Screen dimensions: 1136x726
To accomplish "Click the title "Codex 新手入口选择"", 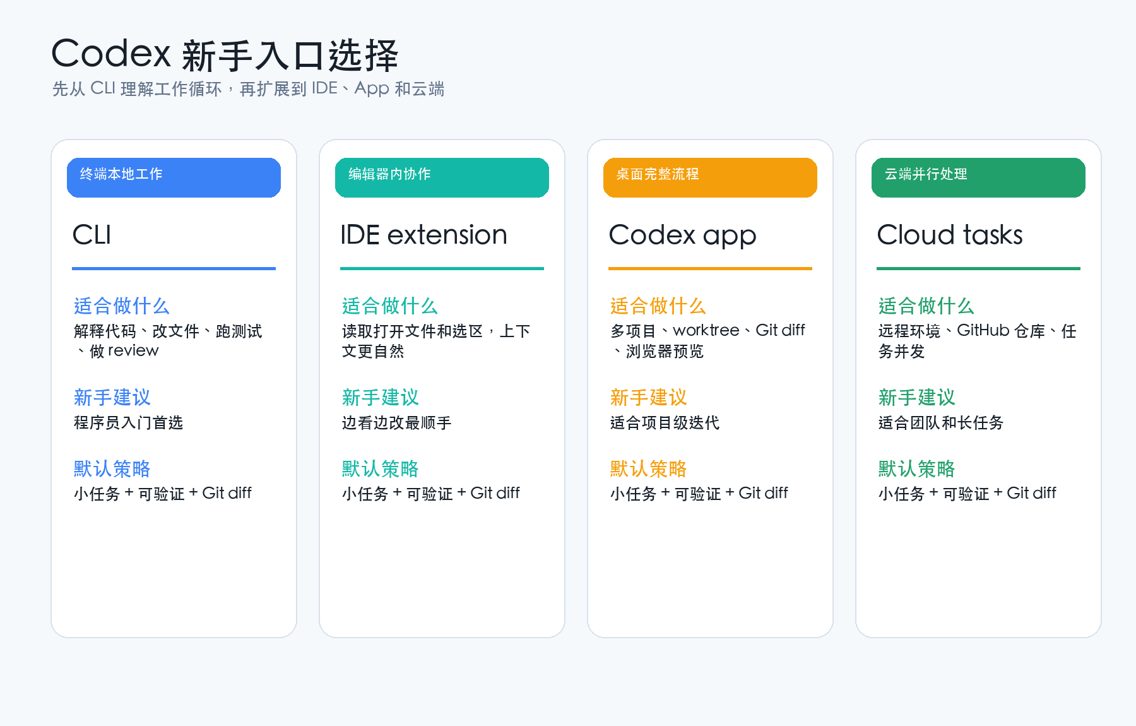I will [x=225, y=54].
